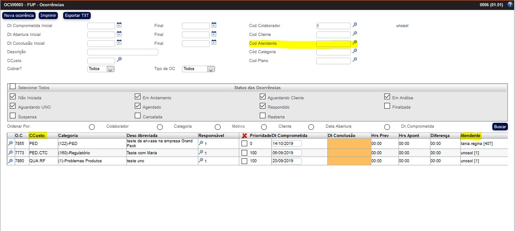Tick the Selecionar Todos checkbox
515x231 pixels.
click(x=13, y=86)
